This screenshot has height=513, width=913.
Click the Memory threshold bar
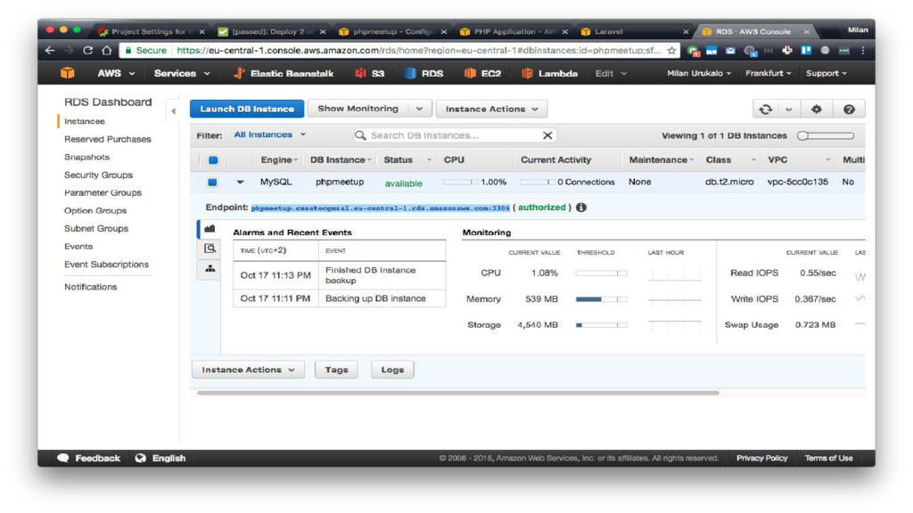(x=602, y=299)
